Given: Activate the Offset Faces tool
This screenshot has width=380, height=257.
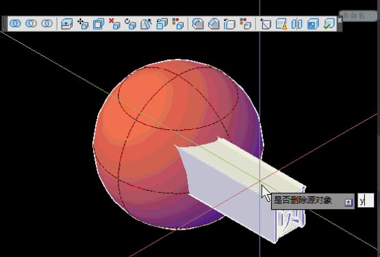Looking at the screenshot, I should tap(99, 24).
